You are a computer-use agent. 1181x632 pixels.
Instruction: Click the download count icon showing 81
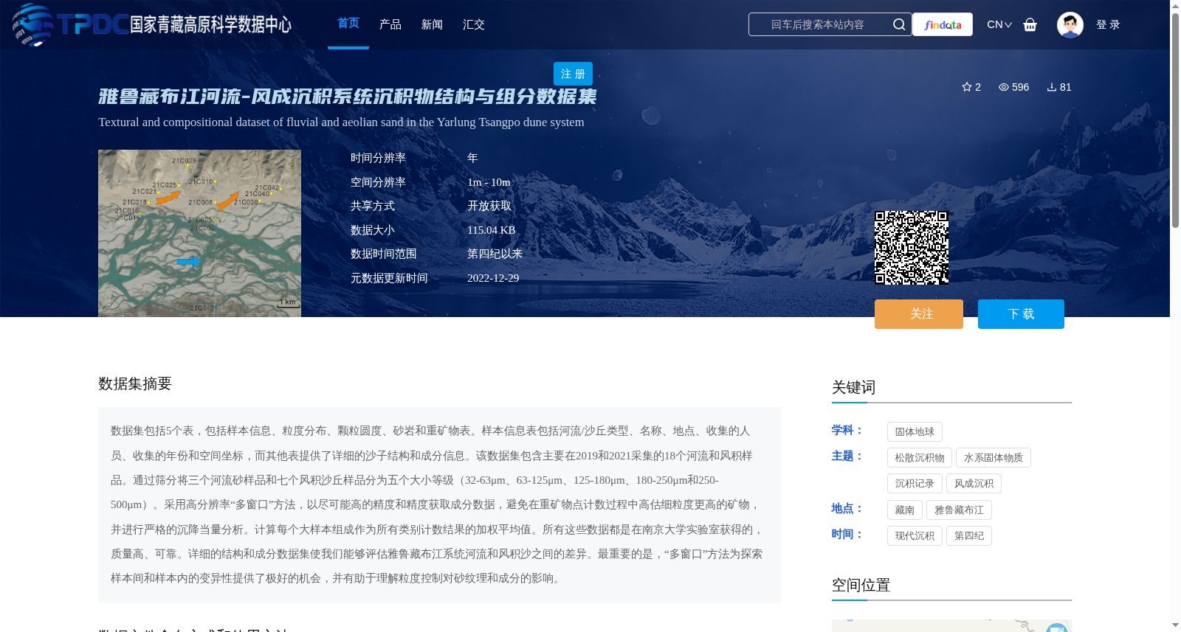click(1052, 87)
